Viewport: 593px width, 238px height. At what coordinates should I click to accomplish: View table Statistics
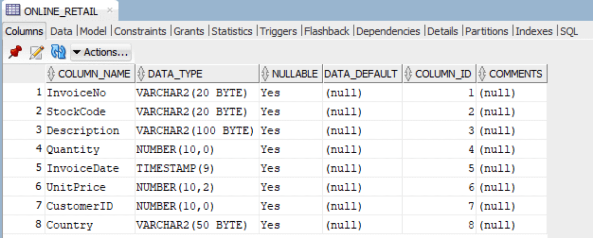pyautogui.click(x=232, y=31)
